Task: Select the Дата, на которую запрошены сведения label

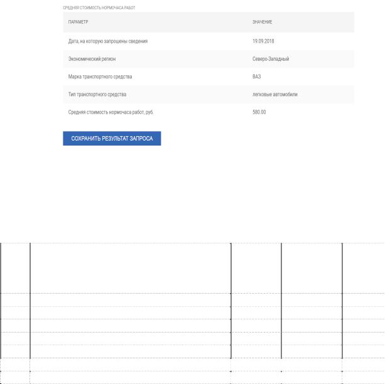Action: 108,41
